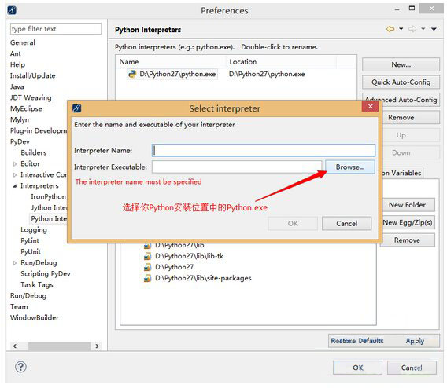
Task: Click the back navigation arrow icon
Action: coord(390,29)
